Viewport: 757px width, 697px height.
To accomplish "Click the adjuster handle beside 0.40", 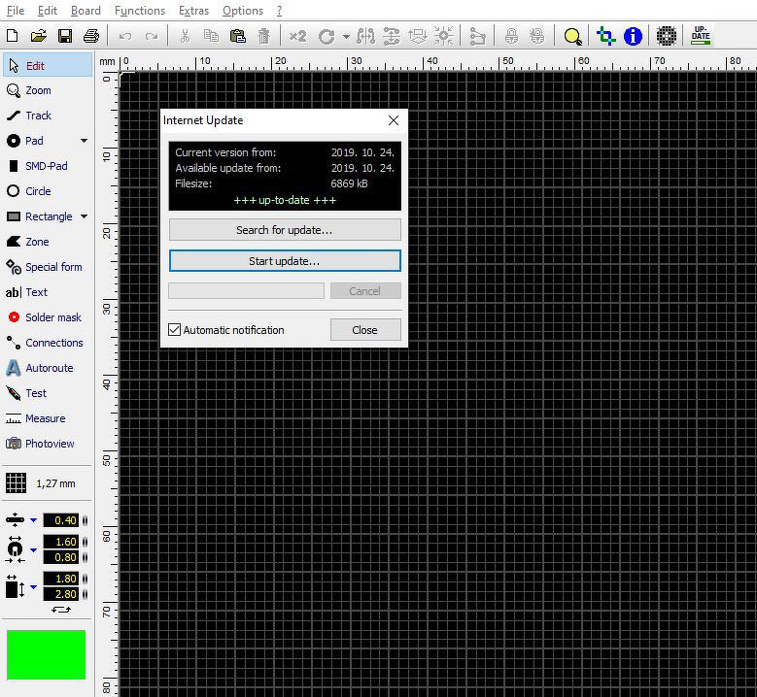I will tap(85, 520).
